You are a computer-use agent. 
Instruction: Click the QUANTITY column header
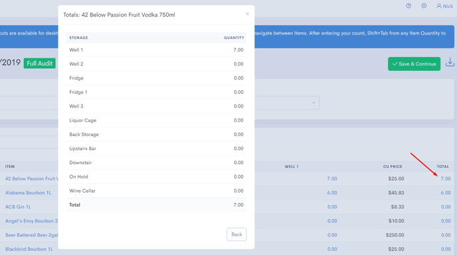234,38
